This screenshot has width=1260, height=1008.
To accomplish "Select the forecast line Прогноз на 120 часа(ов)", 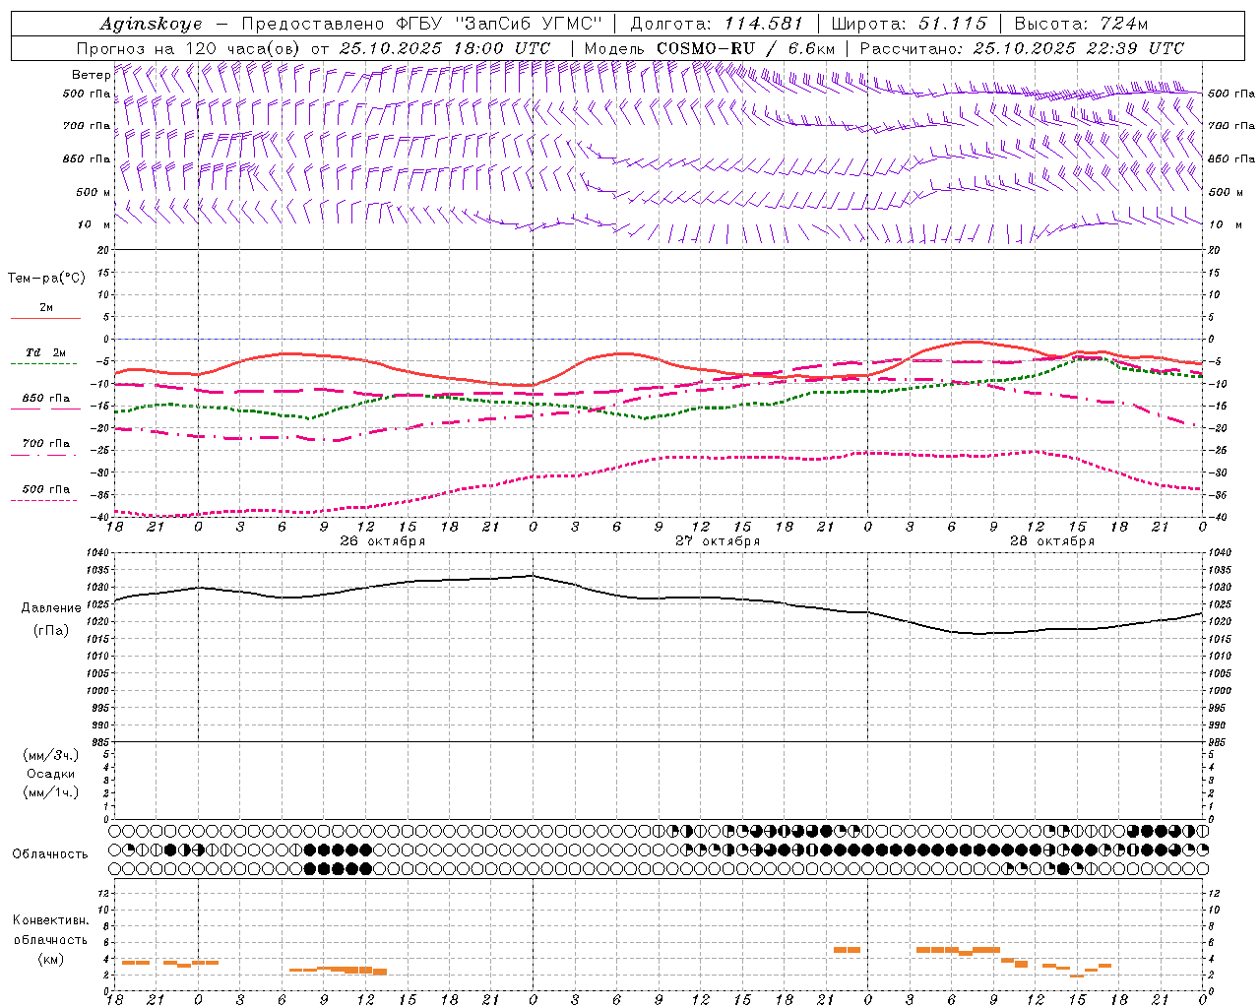I will [190, 48].
